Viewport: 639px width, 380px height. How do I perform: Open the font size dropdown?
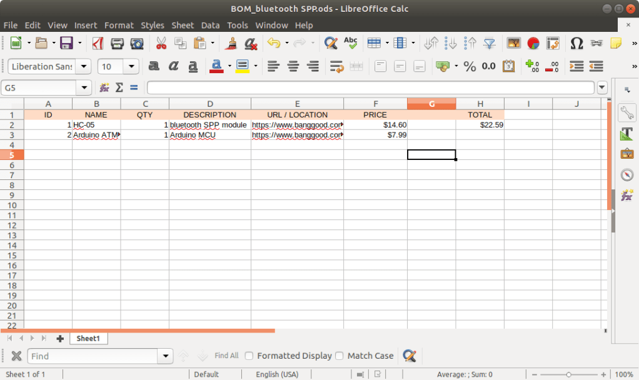click(x=131, y=66)
